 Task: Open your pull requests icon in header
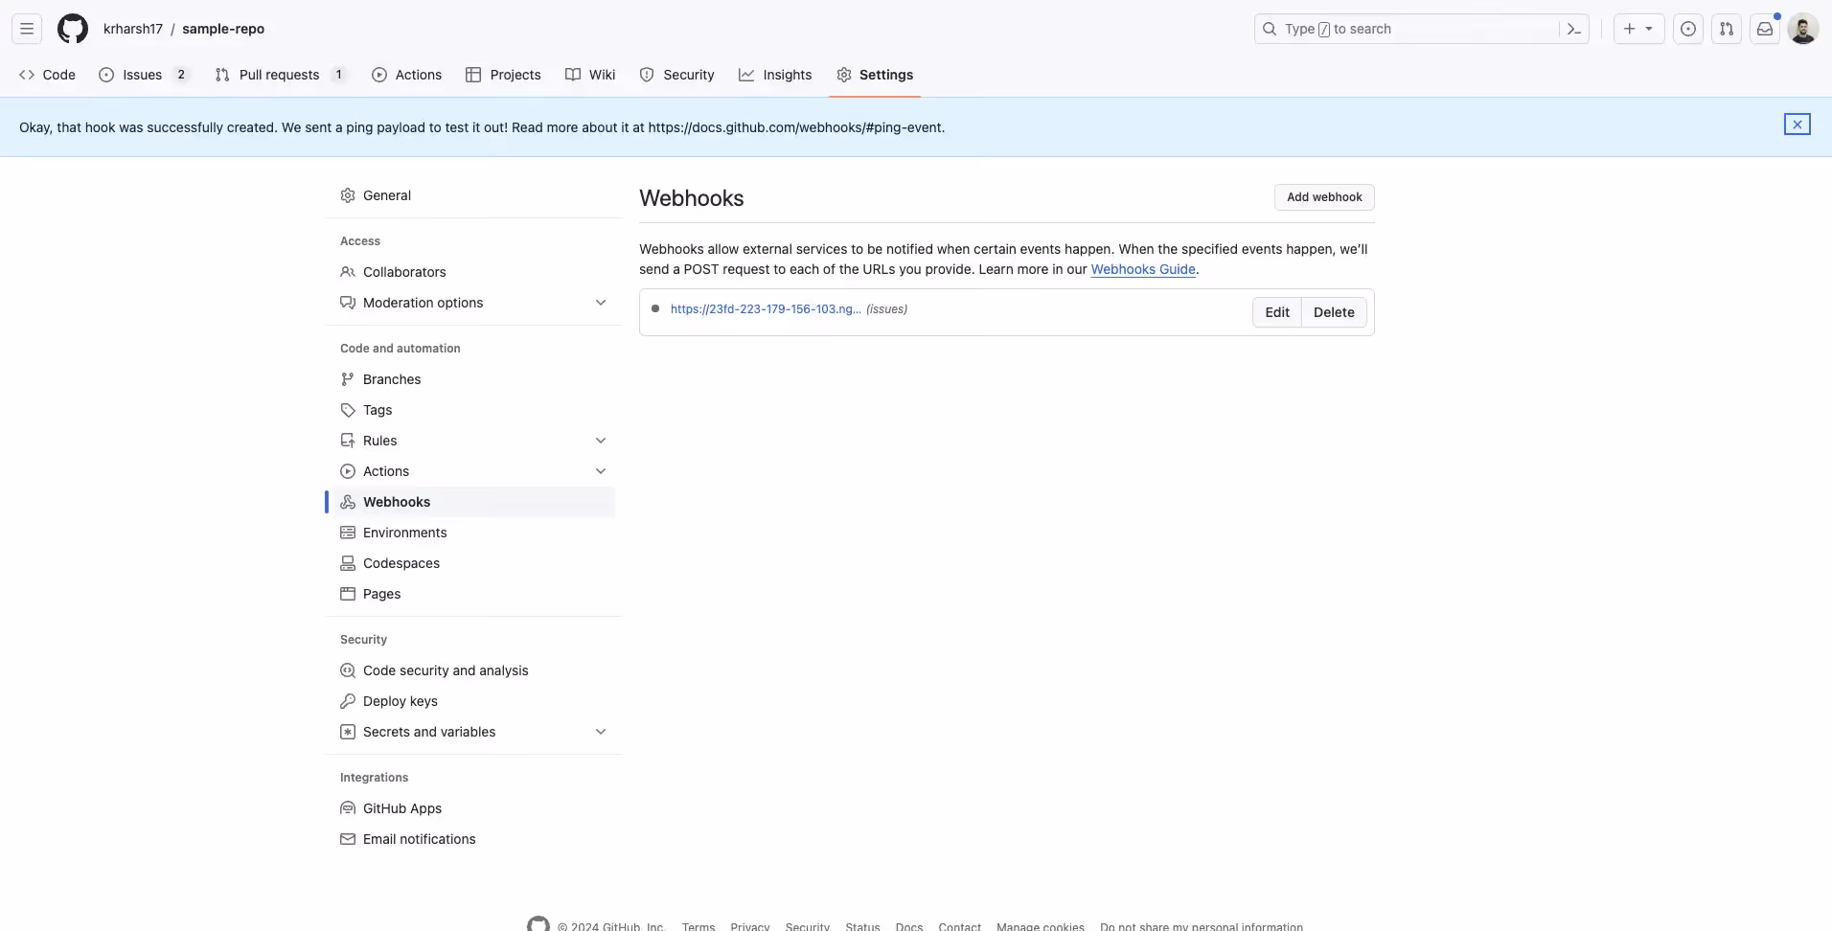1727,29
